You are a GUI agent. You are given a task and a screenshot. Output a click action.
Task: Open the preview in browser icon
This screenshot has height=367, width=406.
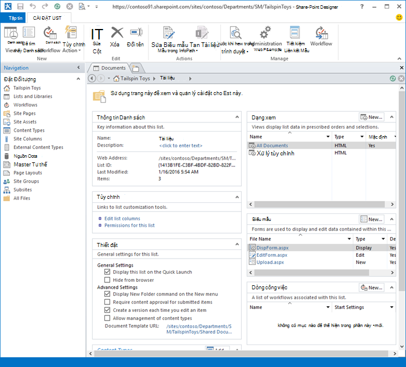(x=82, y=6)
